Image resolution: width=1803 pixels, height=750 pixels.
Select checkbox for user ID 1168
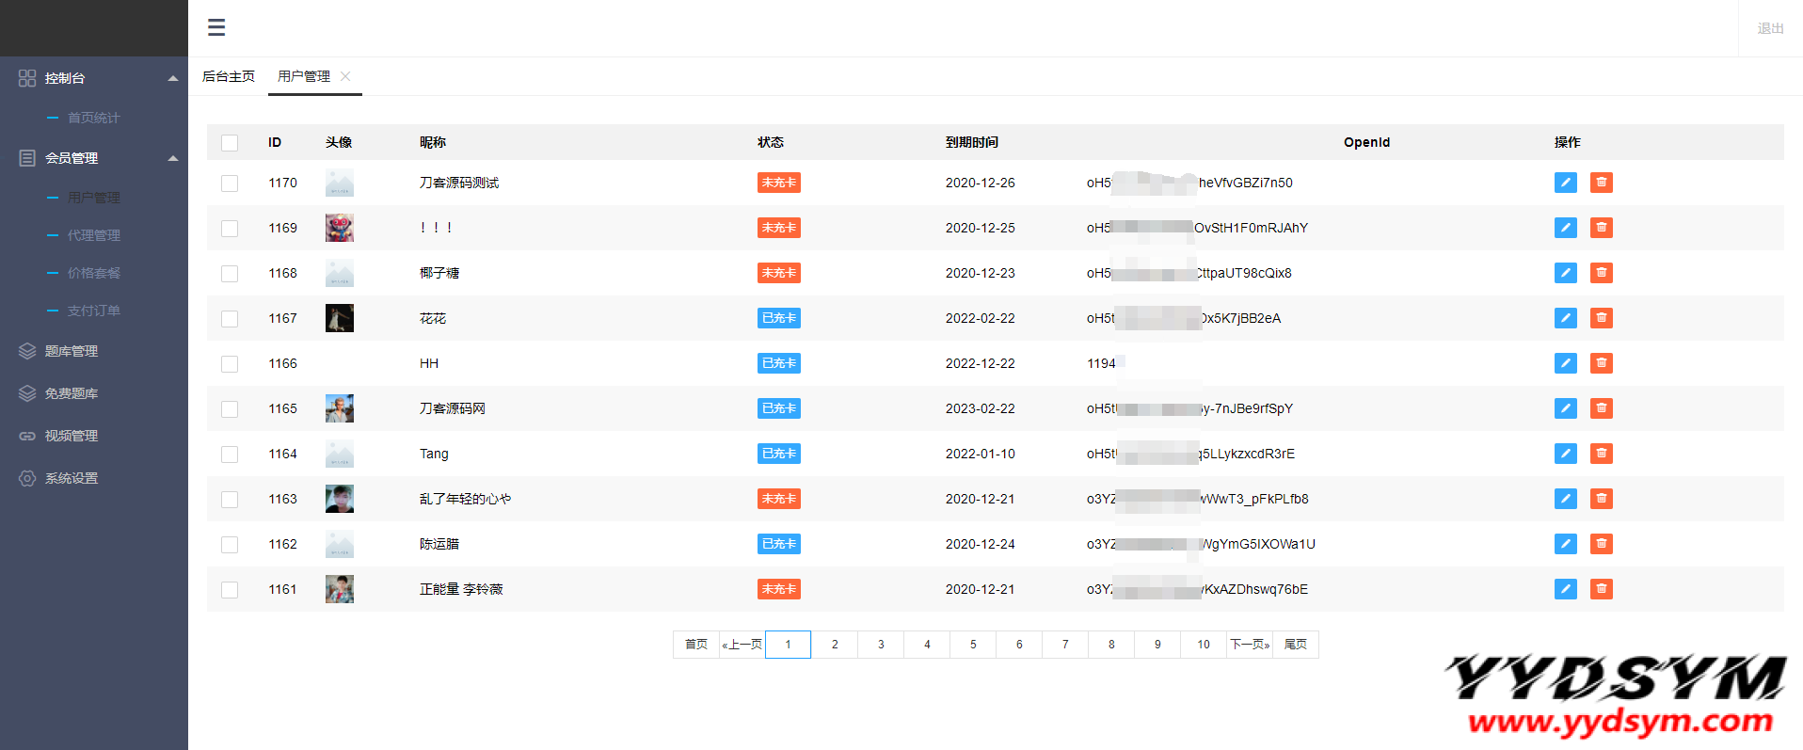(x=230, y=274)
